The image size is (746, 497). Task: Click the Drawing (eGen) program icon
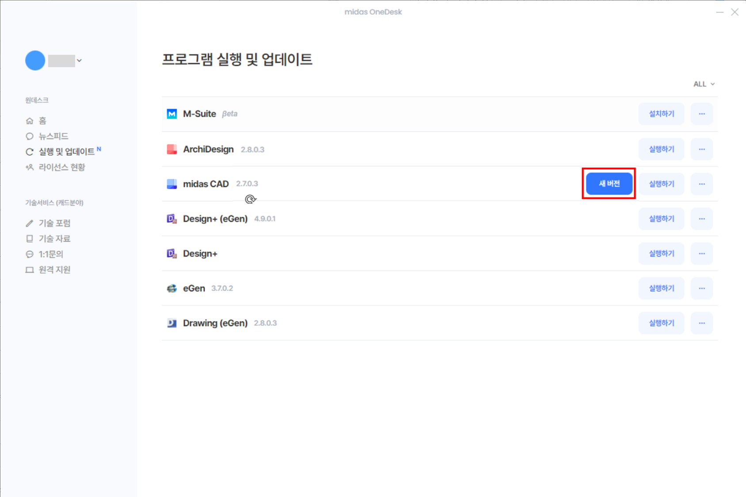(171, 323)
